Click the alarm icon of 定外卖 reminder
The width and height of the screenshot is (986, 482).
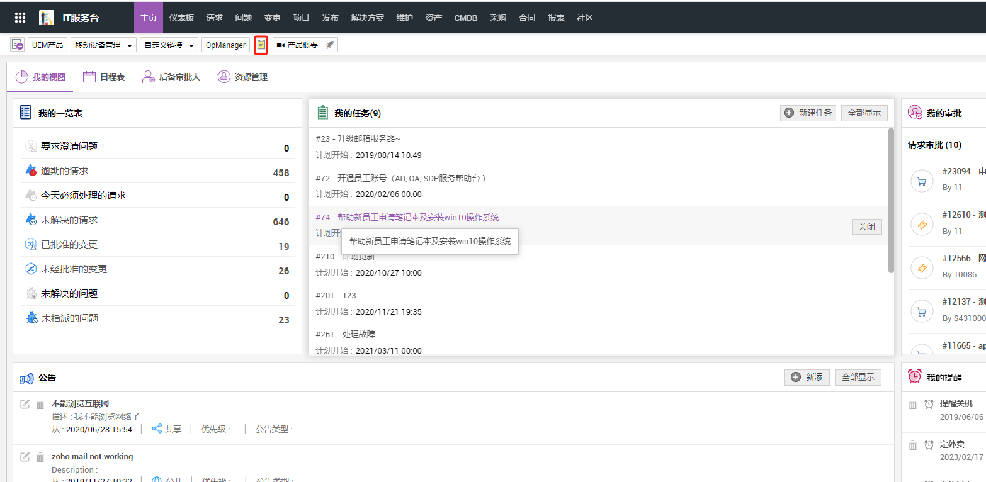pyautogui.click(x=929, y=446)
